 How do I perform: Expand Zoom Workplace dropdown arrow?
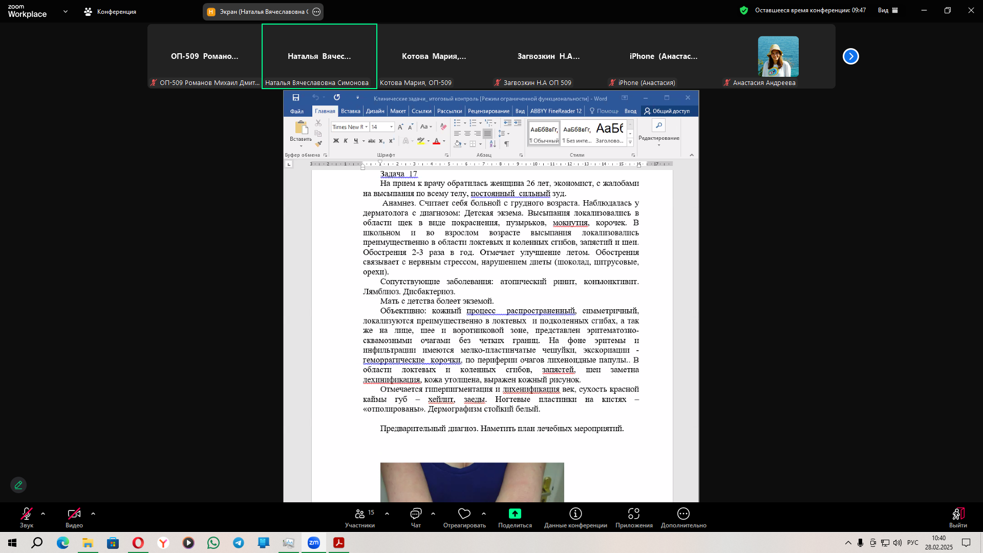tap(65, 11)
